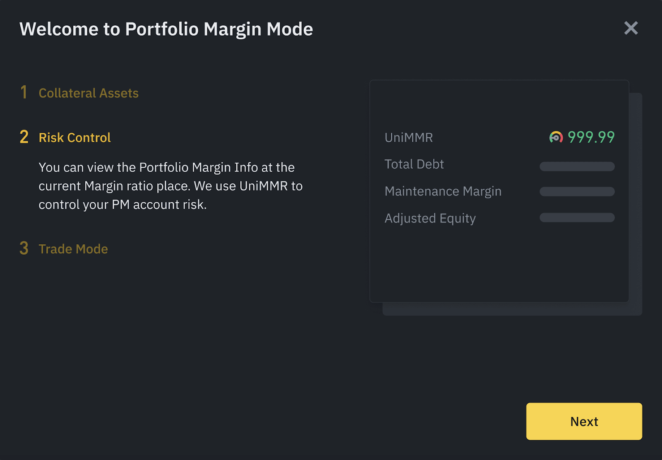This screenshot has width=662, height=460.
Task: Click the UniMMR label
Action: click(409, 137)
